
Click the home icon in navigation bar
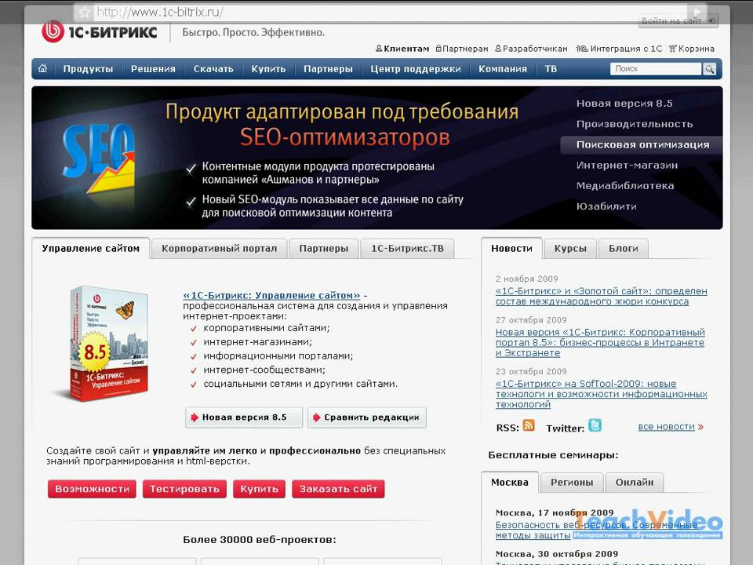[42, 68]
